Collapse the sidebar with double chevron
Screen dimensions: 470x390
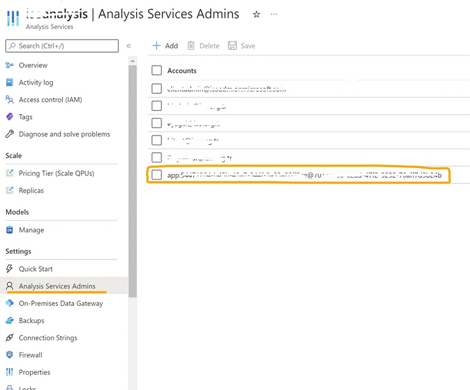tap(129, 46)
